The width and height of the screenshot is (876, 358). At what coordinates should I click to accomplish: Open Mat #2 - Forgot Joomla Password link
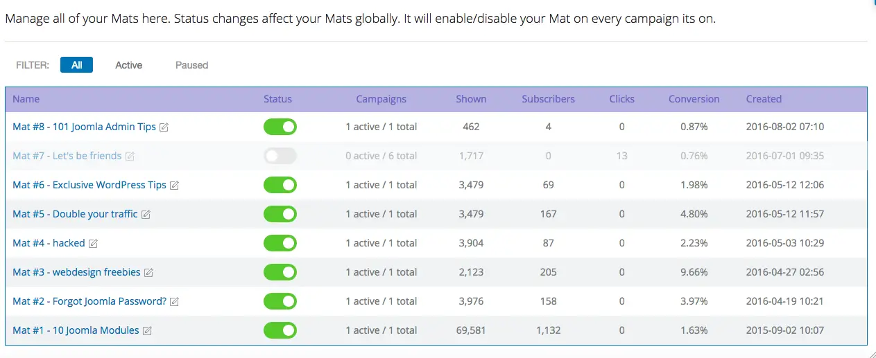coord(89,301)
